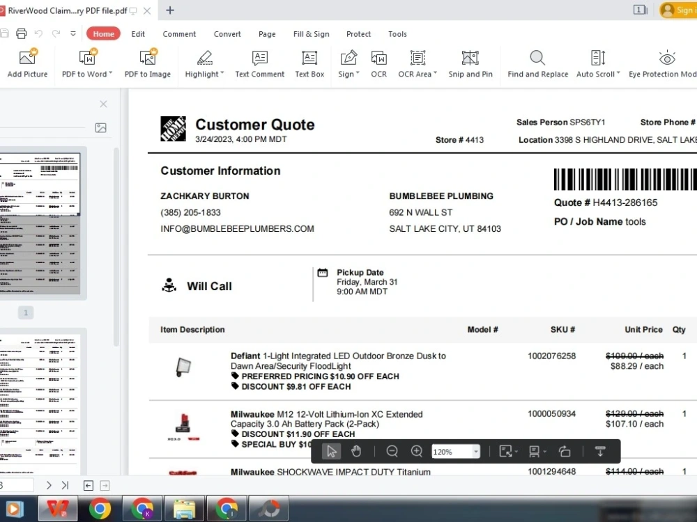Insert a Text Box

pyautogui.click(x=309, y=63)
